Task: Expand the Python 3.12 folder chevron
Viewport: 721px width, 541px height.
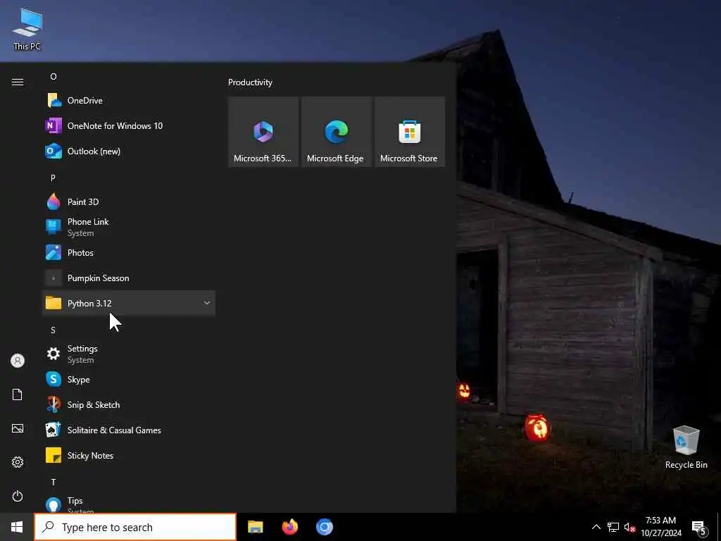Action: tap(206, 303)
